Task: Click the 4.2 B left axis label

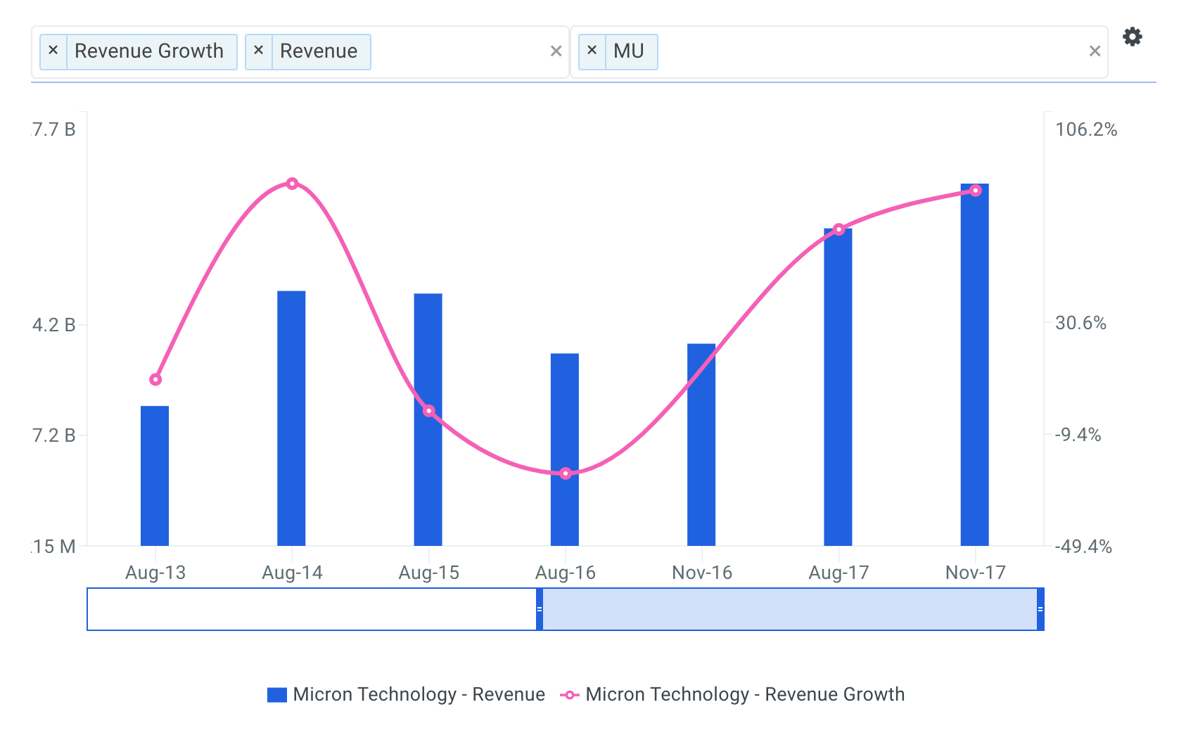Action: pyautogui.click(x=53, y=325)
